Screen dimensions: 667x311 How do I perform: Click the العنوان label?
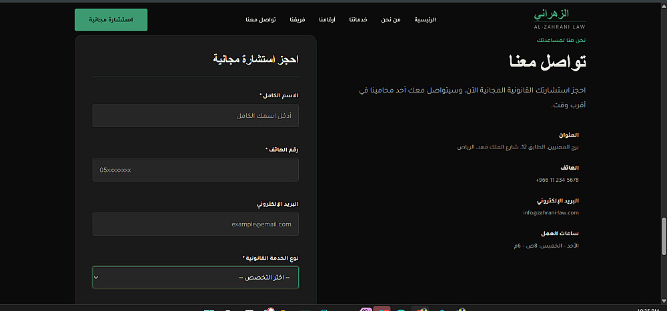[569, 135]
